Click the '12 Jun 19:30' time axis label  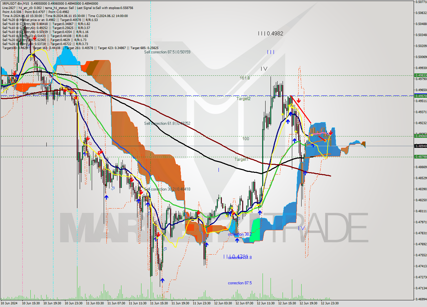pyautogui.click(x=308, y=303)
